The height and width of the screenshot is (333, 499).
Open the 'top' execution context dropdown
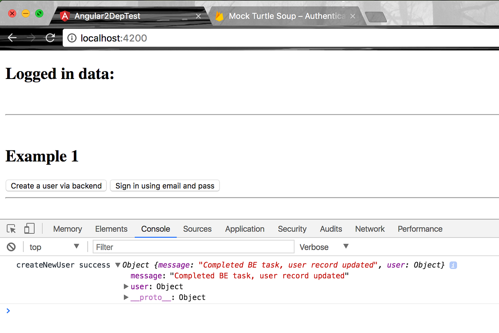pyautogui.click(x=54, y=247)
